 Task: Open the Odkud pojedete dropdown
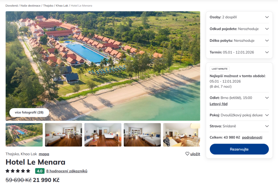coord(239,29)
